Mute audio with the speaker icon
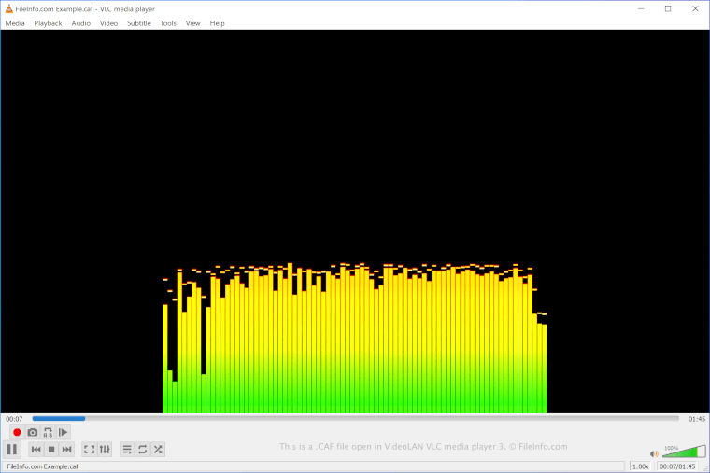Screen dimensions: 710x473 [x=654, y=453]
